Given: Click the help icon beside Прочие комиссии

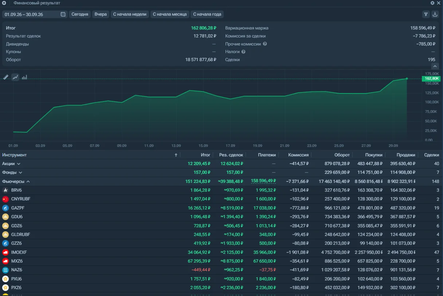Looking at the screenshot, I should click(265, 44).
